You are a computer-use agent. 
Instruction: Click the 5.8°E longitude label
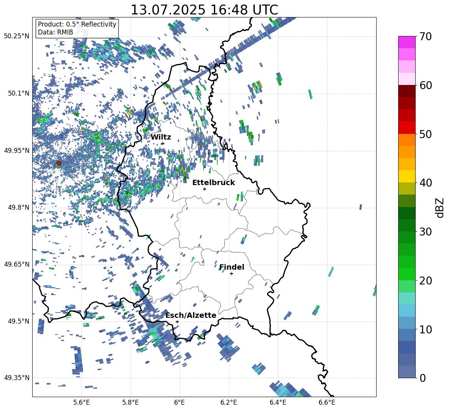[x=130, y=402]
